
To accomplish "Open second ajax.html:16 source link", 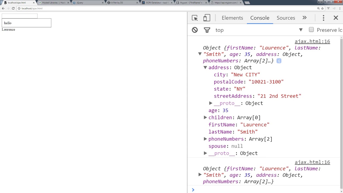I will coord(312,162).
